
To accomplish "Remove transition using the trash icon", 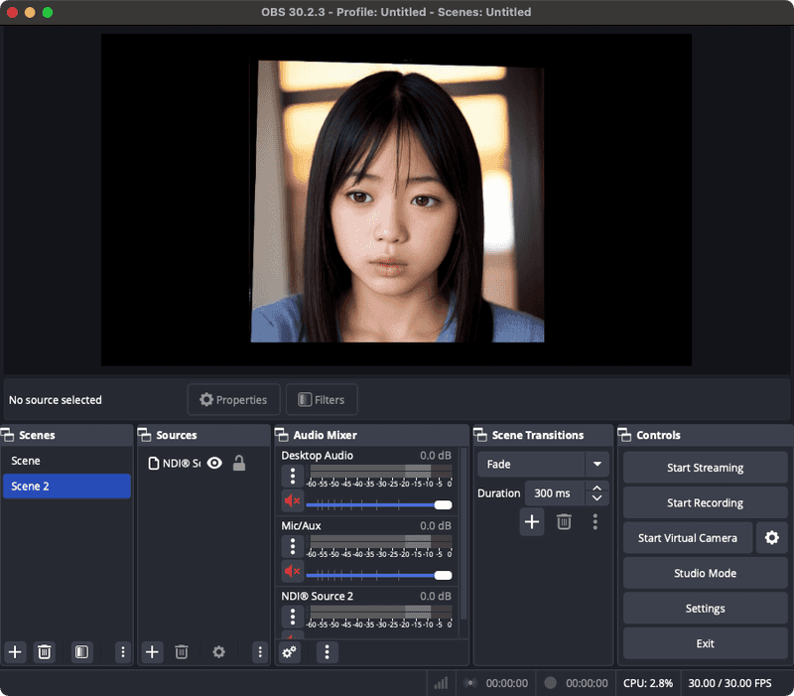I will [x=564, y=521].
